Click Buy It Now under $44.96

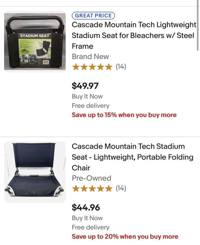tap(87, 218)
